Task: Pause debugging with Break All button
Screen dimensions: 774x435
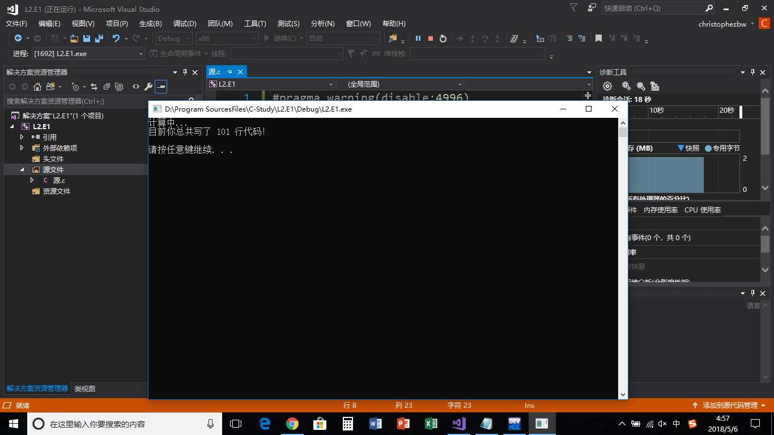Action: tap(418, 39)
